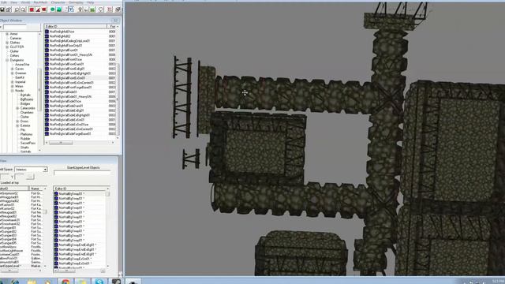505x284 pixels.
Task: Open Internet Explorer from the taskbar
Action: pos(15,282)
